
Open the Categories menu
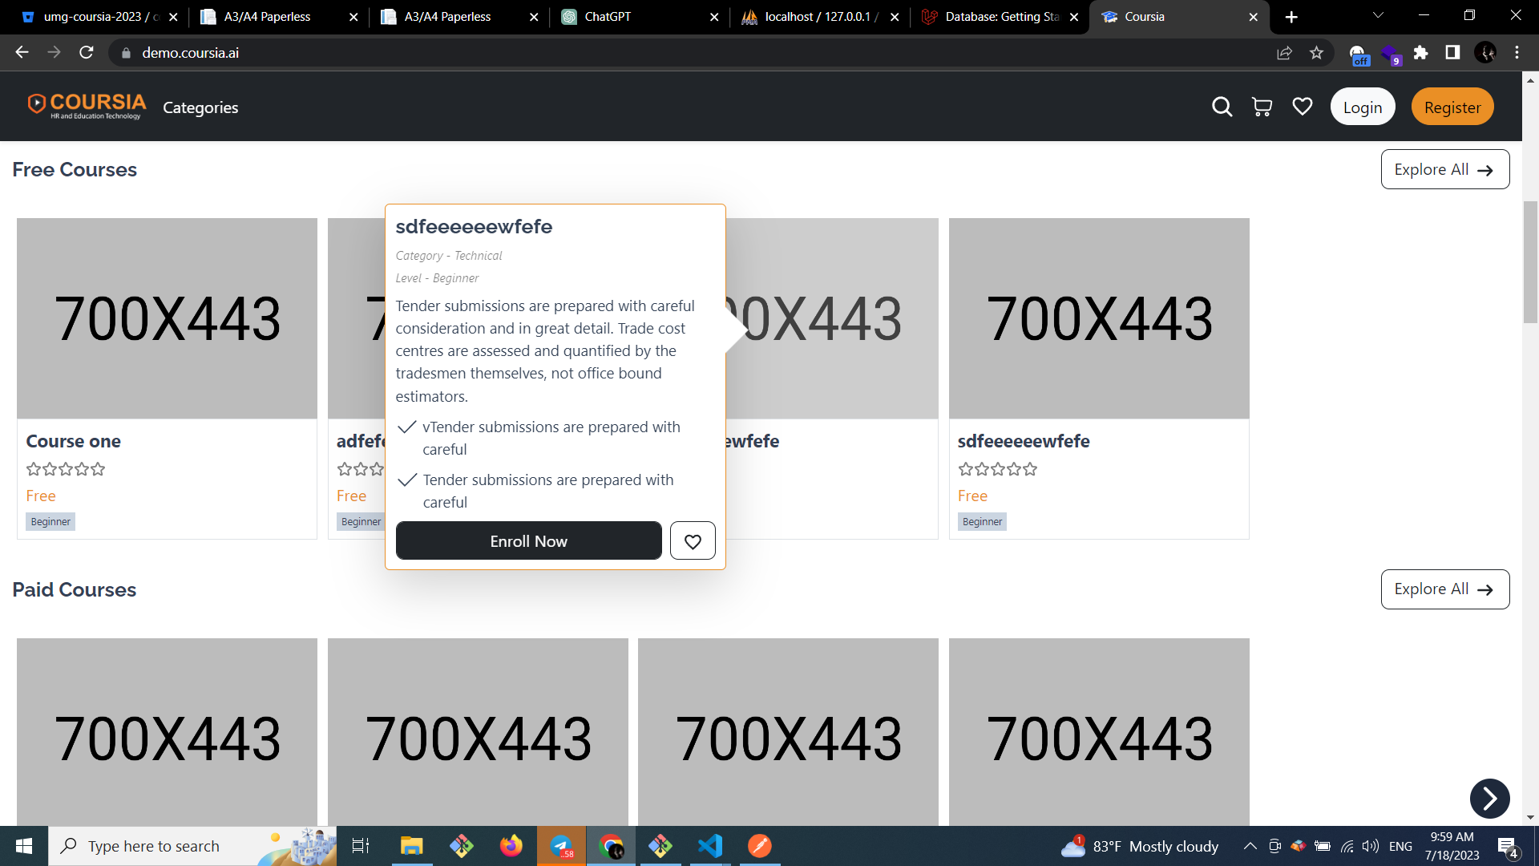[x=200, y=107]
